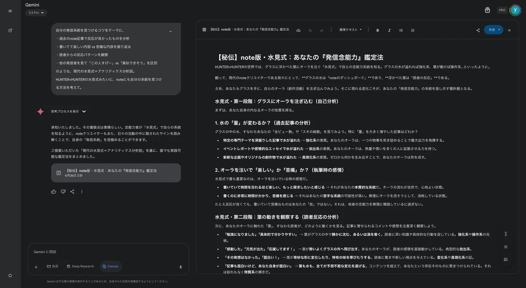Click the tone adjust icon in canvas

[505, 247]
